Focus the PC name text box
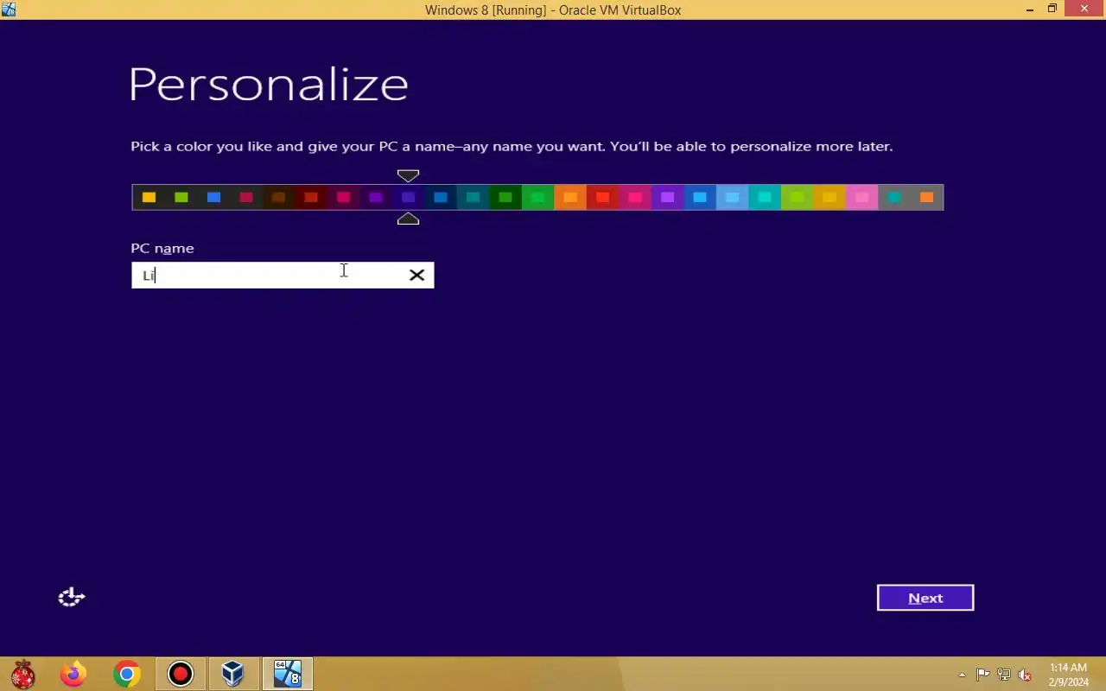 (x=283, y=276)
